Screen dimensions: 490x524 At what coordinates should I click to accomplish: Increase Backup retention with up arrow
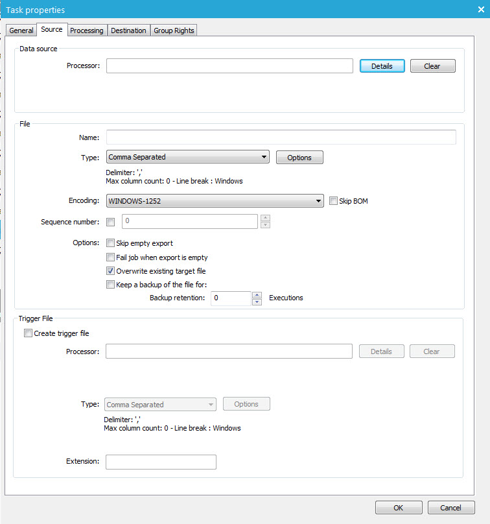point(257,294)
